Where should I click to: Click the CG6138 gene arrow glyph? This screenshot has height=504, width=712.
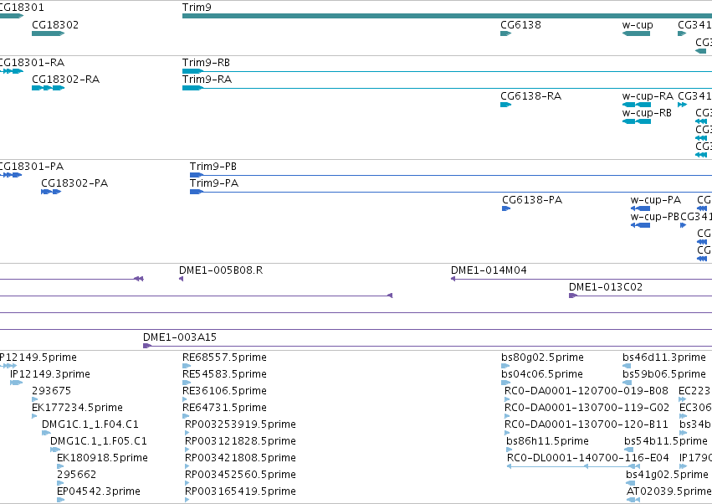point(506,33)
